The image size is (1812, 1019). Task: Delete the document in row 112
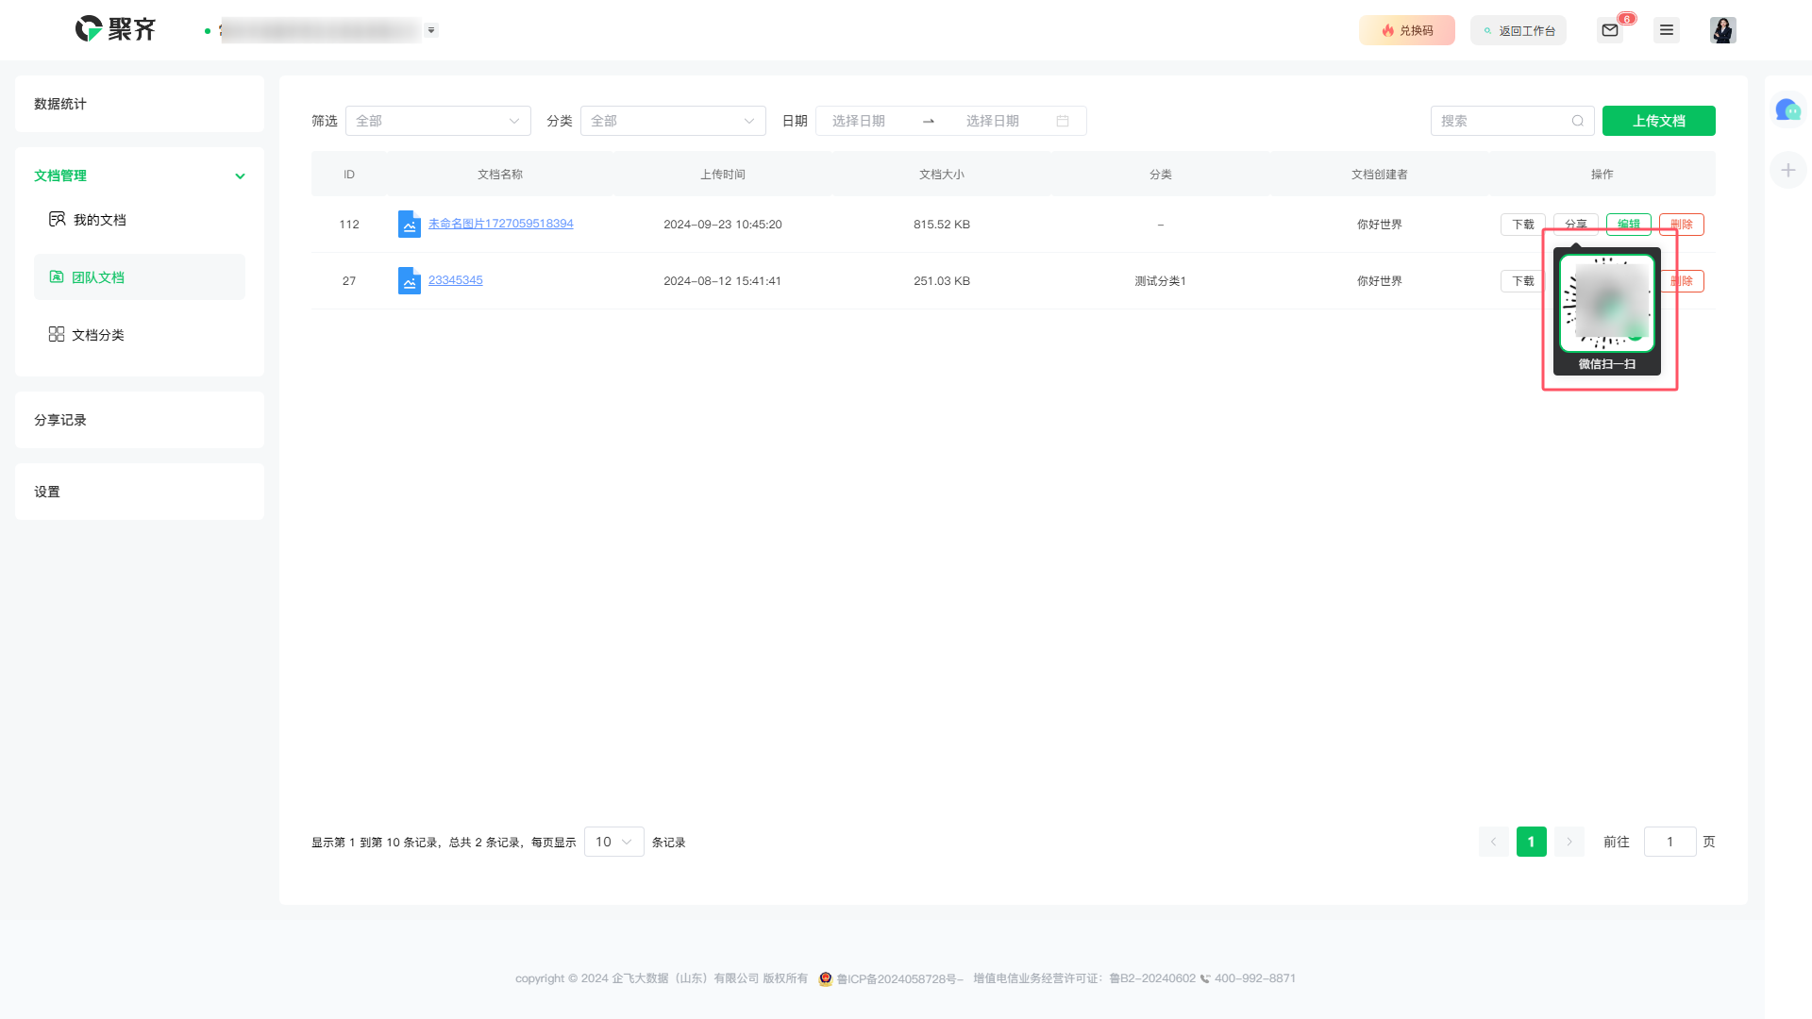point(1681,225)
